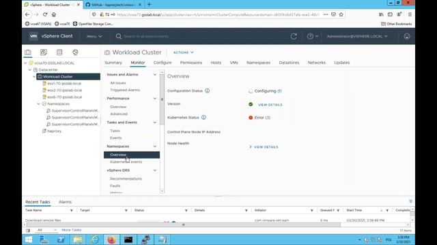
Task: Switch to Updates tab
Action: click(341, 63)
